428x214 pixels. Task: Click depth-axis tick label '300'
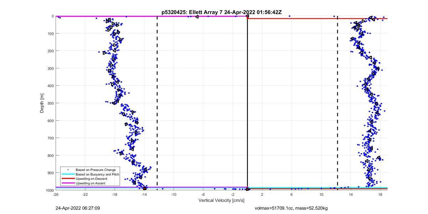pos(50,68)
